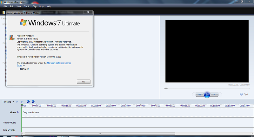Click the Rewind Timeline icon
This screenshot has width=254, height=137.
17,102
